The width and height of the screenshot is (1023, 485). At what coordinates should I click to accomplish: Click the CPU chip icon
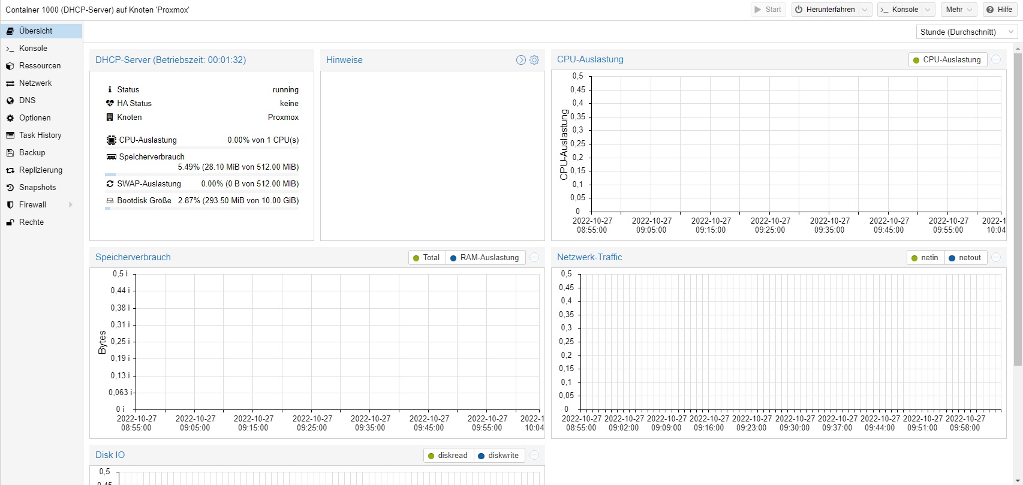tap(111, 140)
